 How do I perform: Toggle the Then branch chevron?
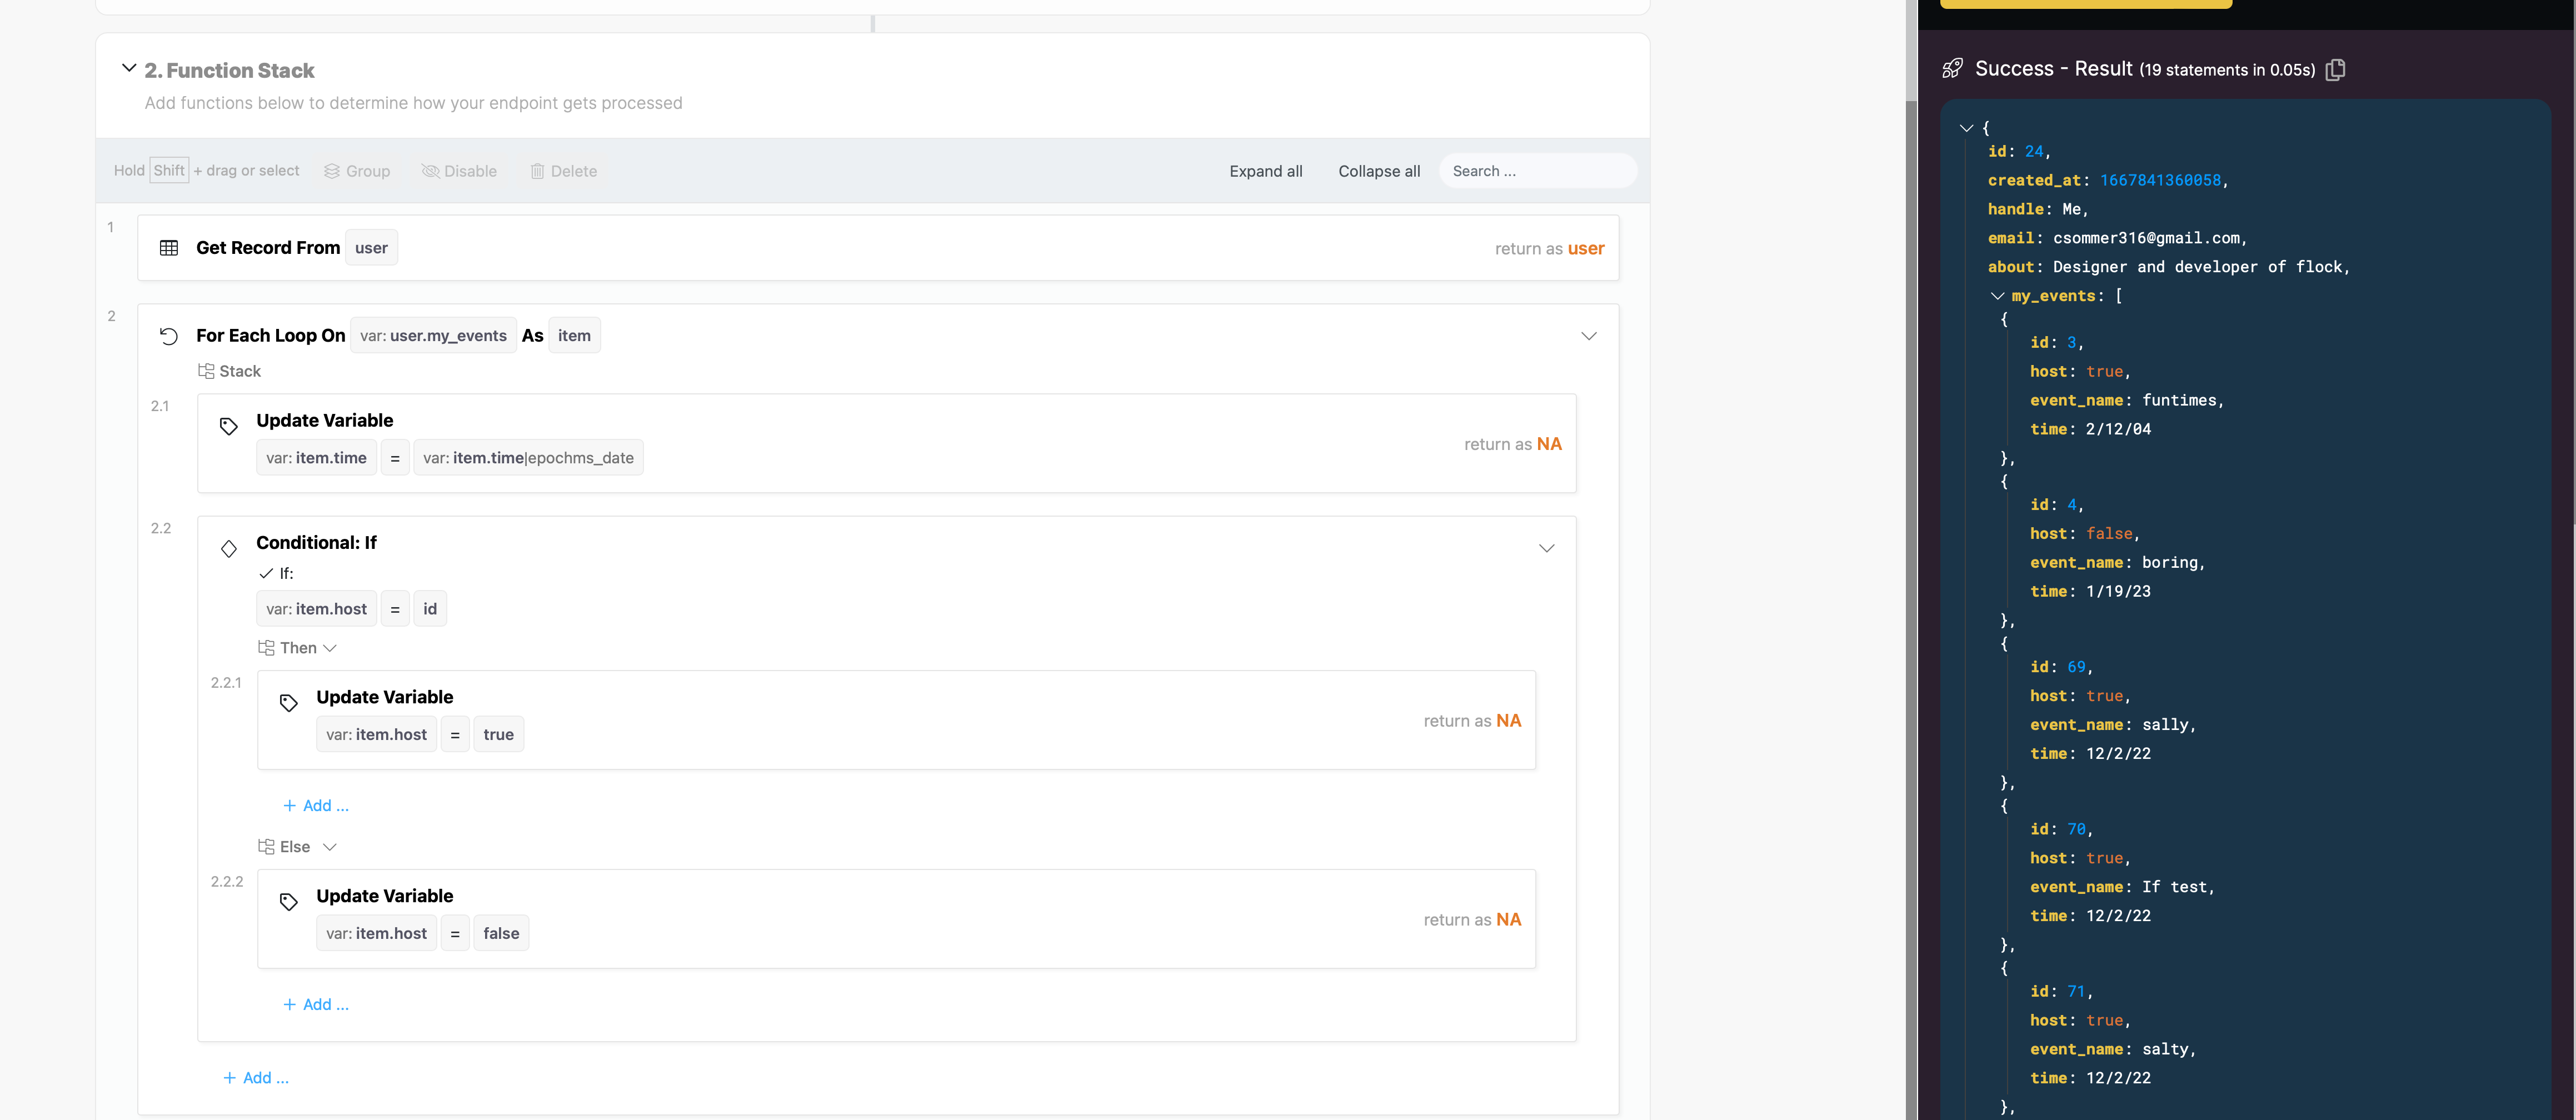pos(330,648)
